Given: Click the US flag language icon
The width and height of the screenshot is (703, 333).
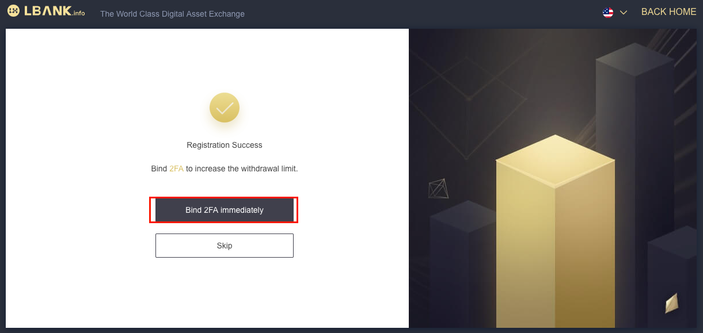Looking at the screenshot, I should coord(608,12).
